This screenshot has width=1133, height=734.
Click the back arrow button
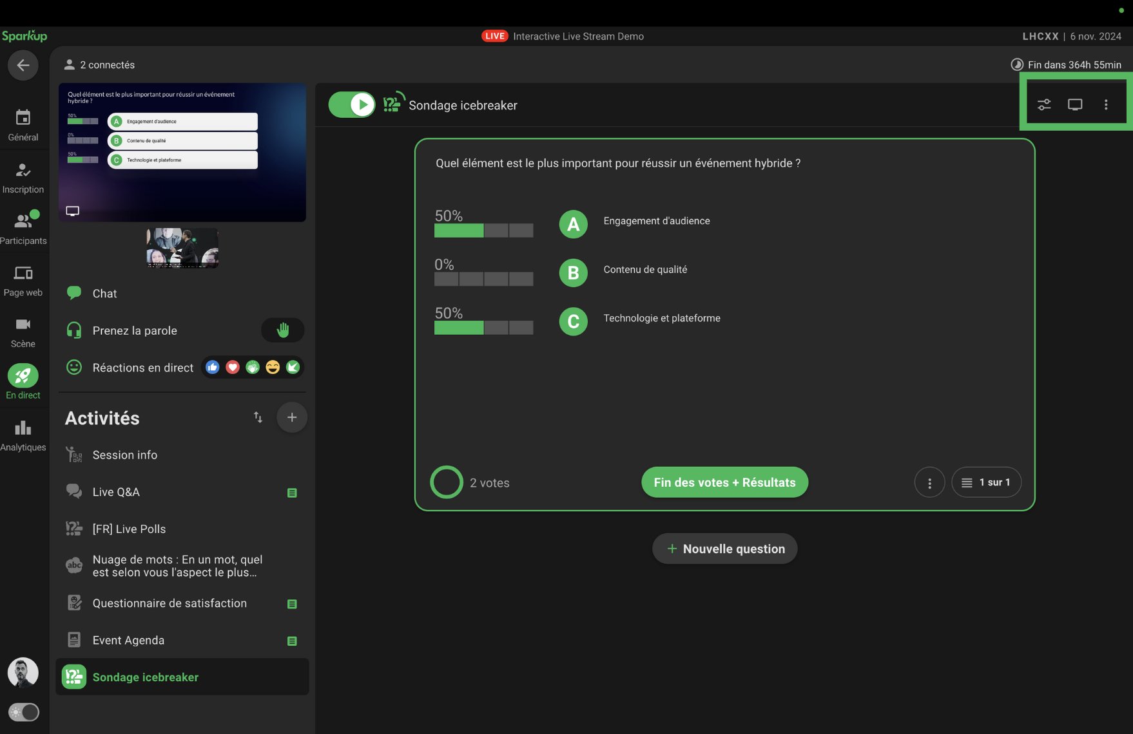point(23,65)
